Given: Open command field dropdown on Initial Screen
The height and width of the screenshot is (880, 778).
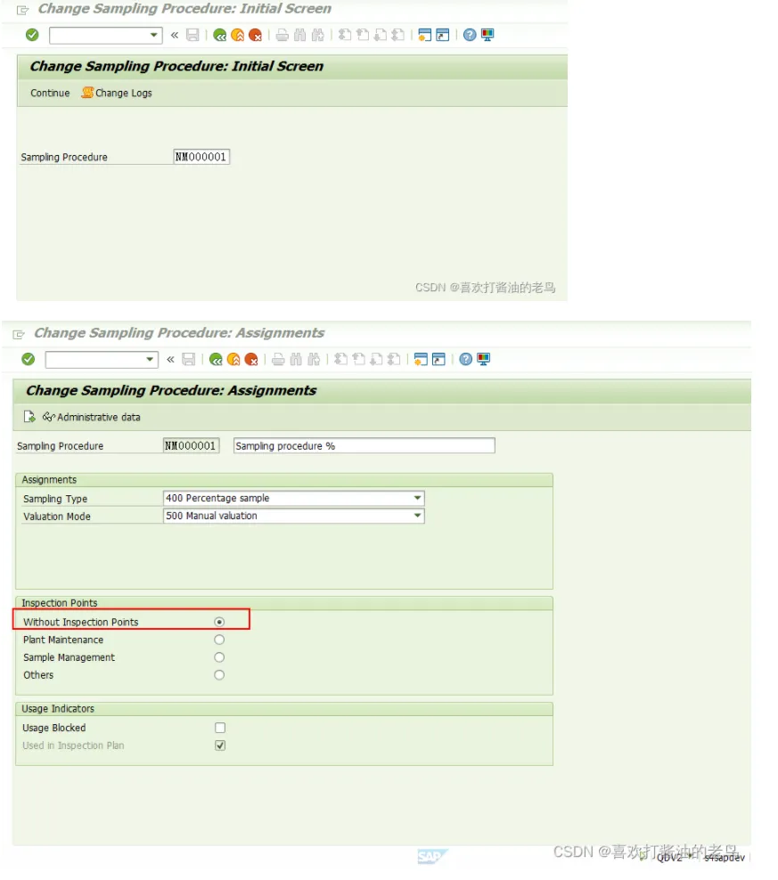Looking at the screenshot, I should [x=154, y=35].
